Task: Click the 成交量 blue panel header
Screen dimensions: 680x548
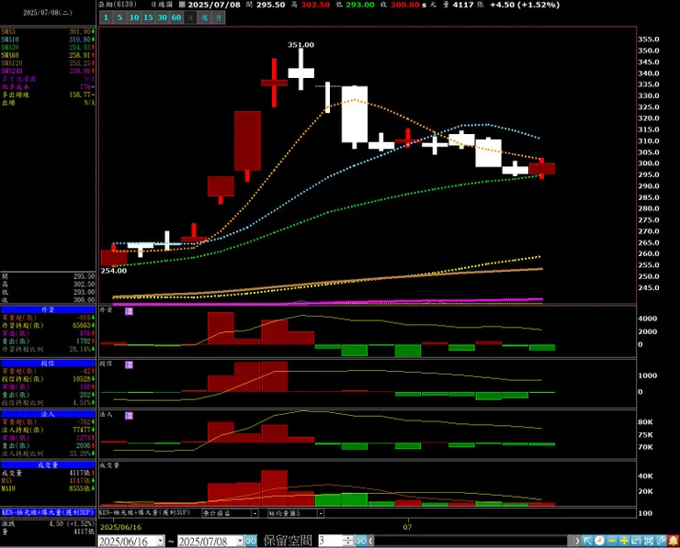Action: (x=48, y=464)
